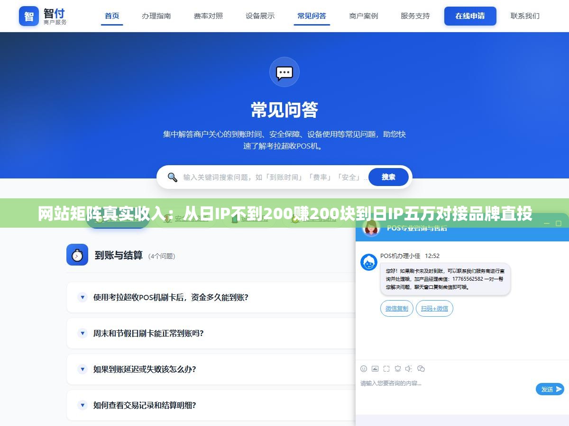Open 商户案例 in navigation
The width and height of the screenshot is (569, 426).
364,16
